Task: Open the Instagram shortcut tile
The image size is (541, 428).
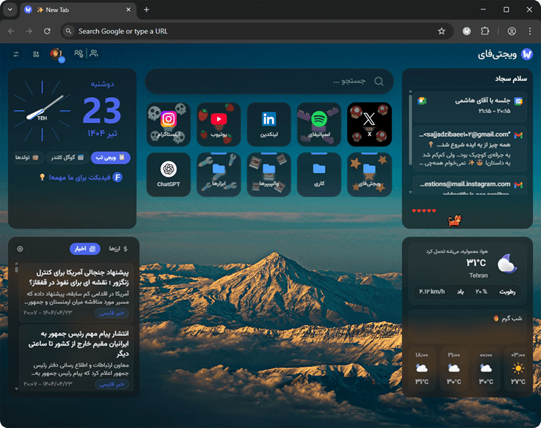Action: pyautogui.click(x=168, y=124)
